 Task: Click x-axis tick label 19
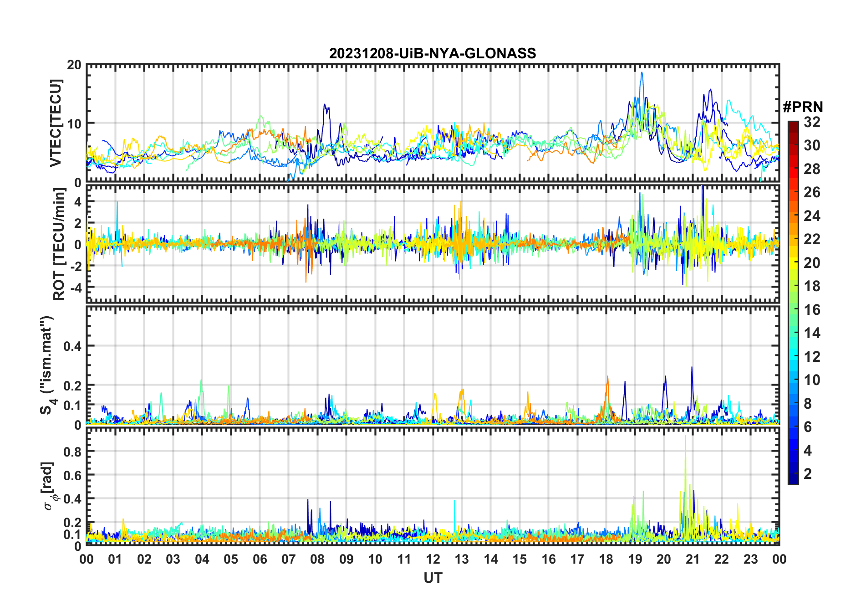pyautogui.click(x=635, y=559)
